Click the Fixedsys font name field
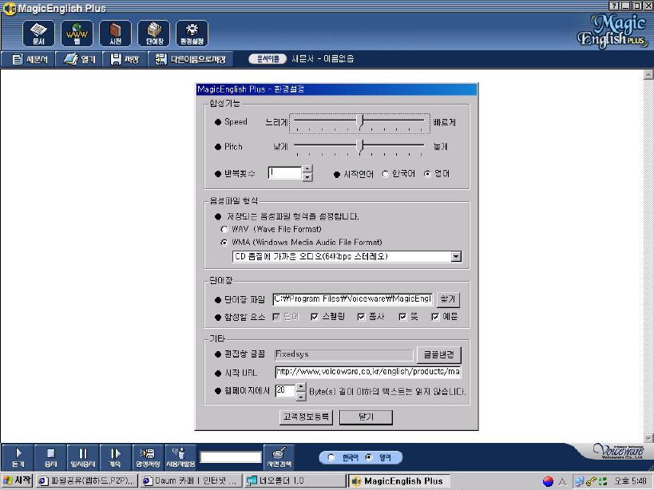This screenshot has height=490, width=654. point(343,354)
